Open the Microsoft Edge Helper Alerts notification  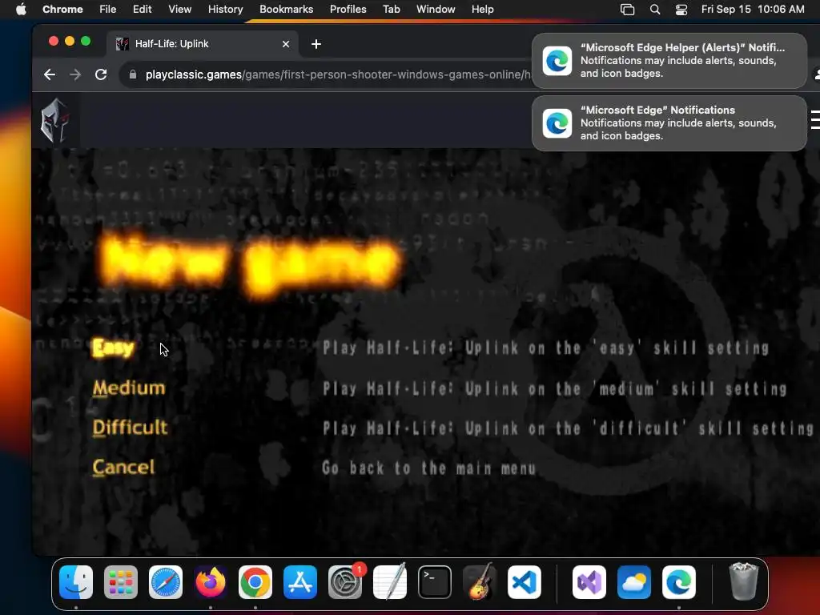pyautogui.click(x=669, y=61)
